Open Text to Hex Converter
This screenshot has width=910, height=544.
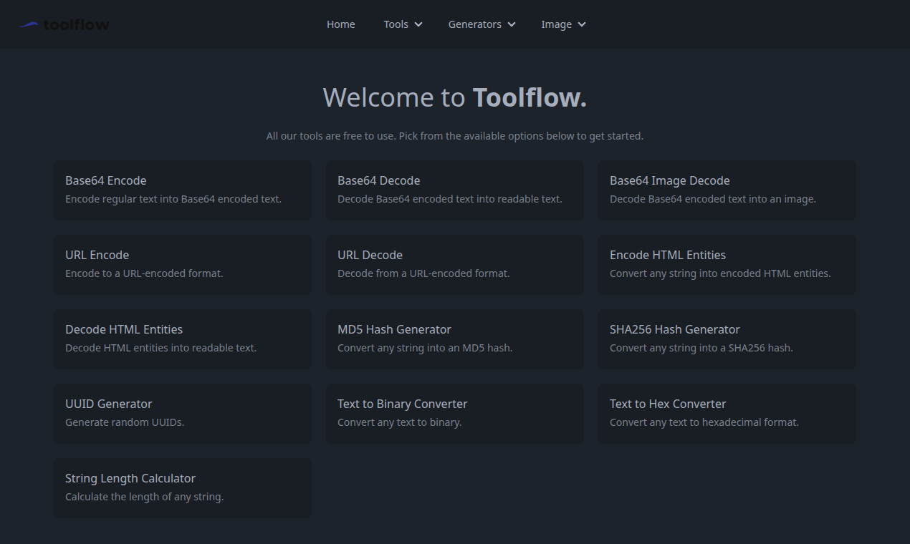pos(727,413)
